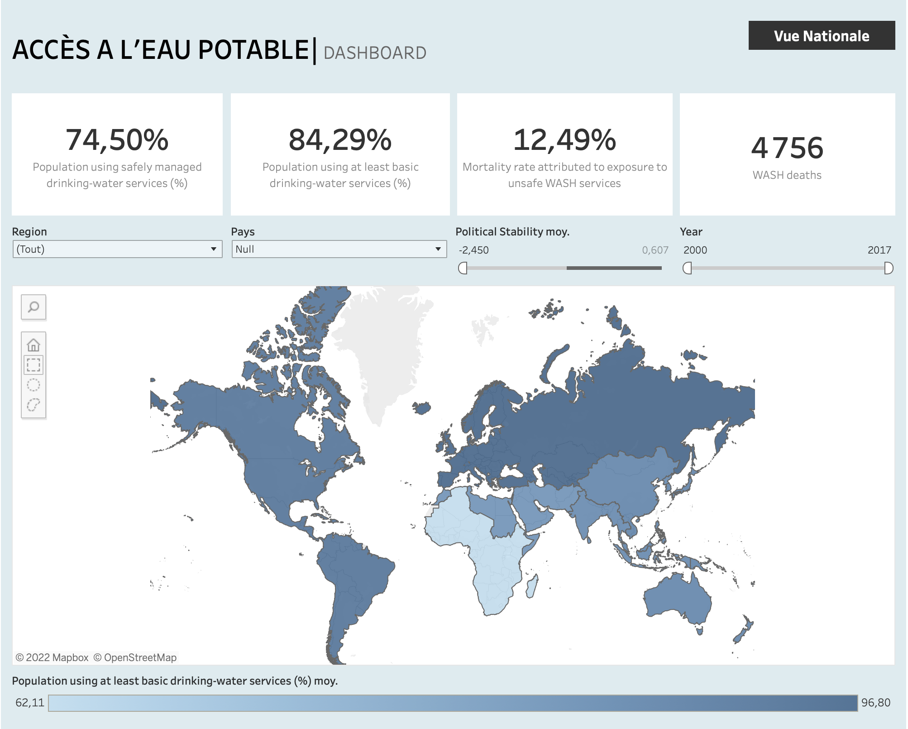Screen dimensions: 908x729
Task: Select the 74,50% safely managed water card
Action: [x=117, y=154]
